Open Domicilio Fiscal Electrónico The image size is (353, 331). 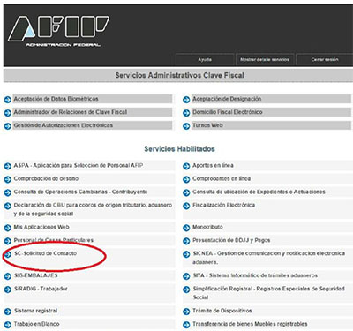tap(228, 112)
